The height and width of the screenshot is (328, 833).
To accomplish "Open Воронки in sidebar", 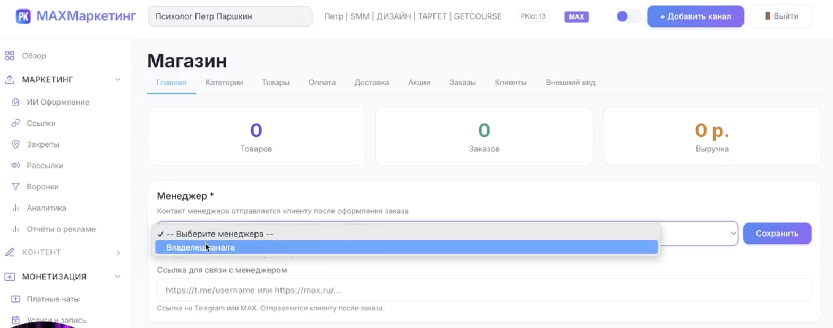I will [x=42, y=187].
